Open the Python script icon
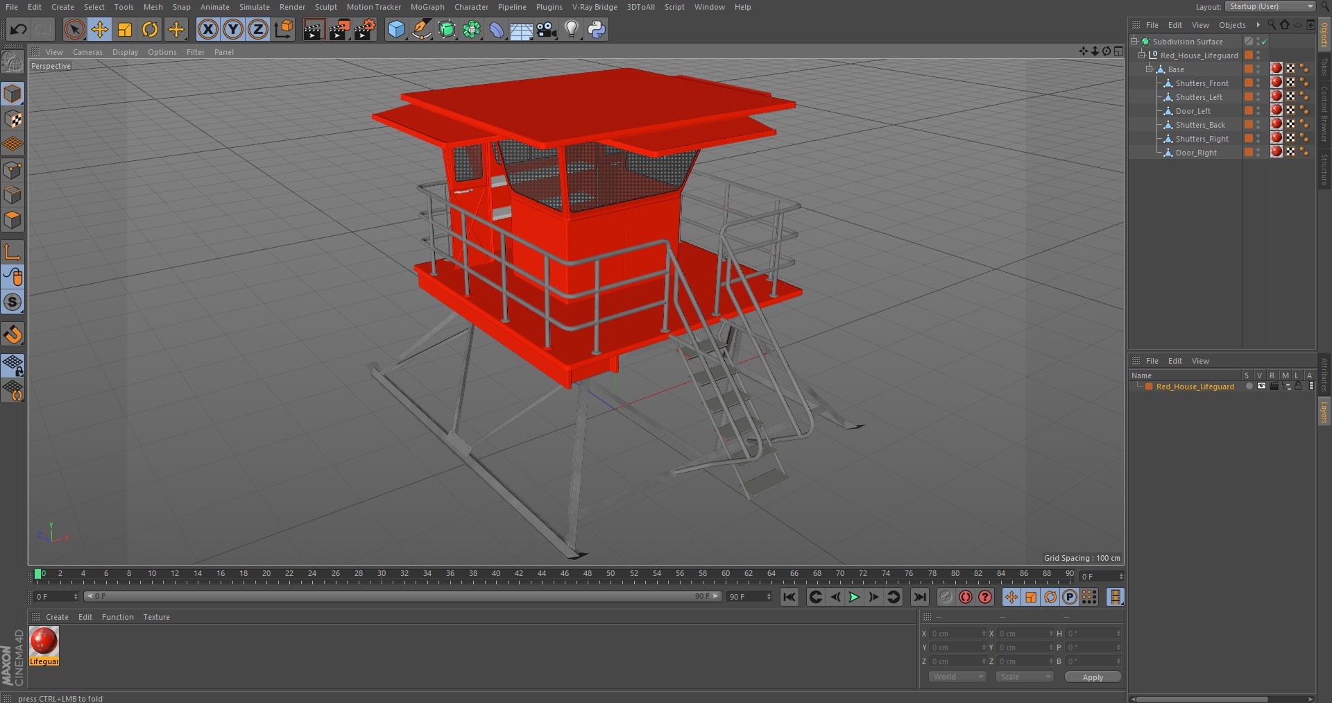This screenshot has width=1332, height=703. [x=597, y=29]
